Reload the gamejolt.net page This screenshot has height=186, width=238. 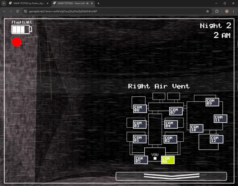[x=17, y=11]
